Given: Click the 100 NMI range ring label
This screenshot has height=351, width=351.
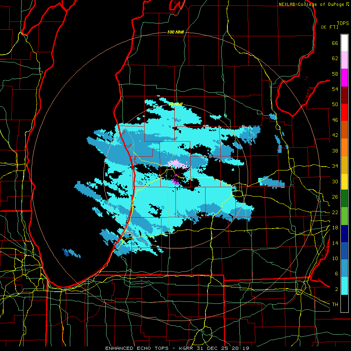Looking at the screenshot, I should pos(175,32).
